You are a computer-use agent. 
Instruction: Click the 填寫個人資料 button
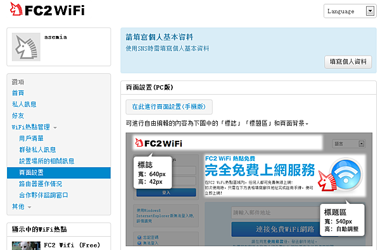coord(348,62)
